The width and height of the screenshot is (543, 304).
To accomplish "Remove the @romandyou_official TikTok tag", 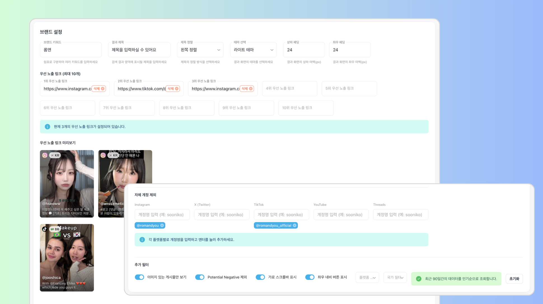I will pyautogui.click(x=294, y=226).
